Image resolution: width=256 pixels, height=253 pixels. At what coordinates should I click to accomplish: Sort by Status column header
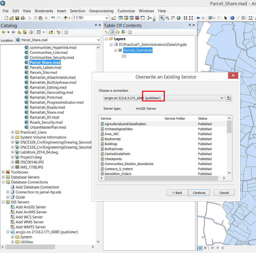point(212,118)
